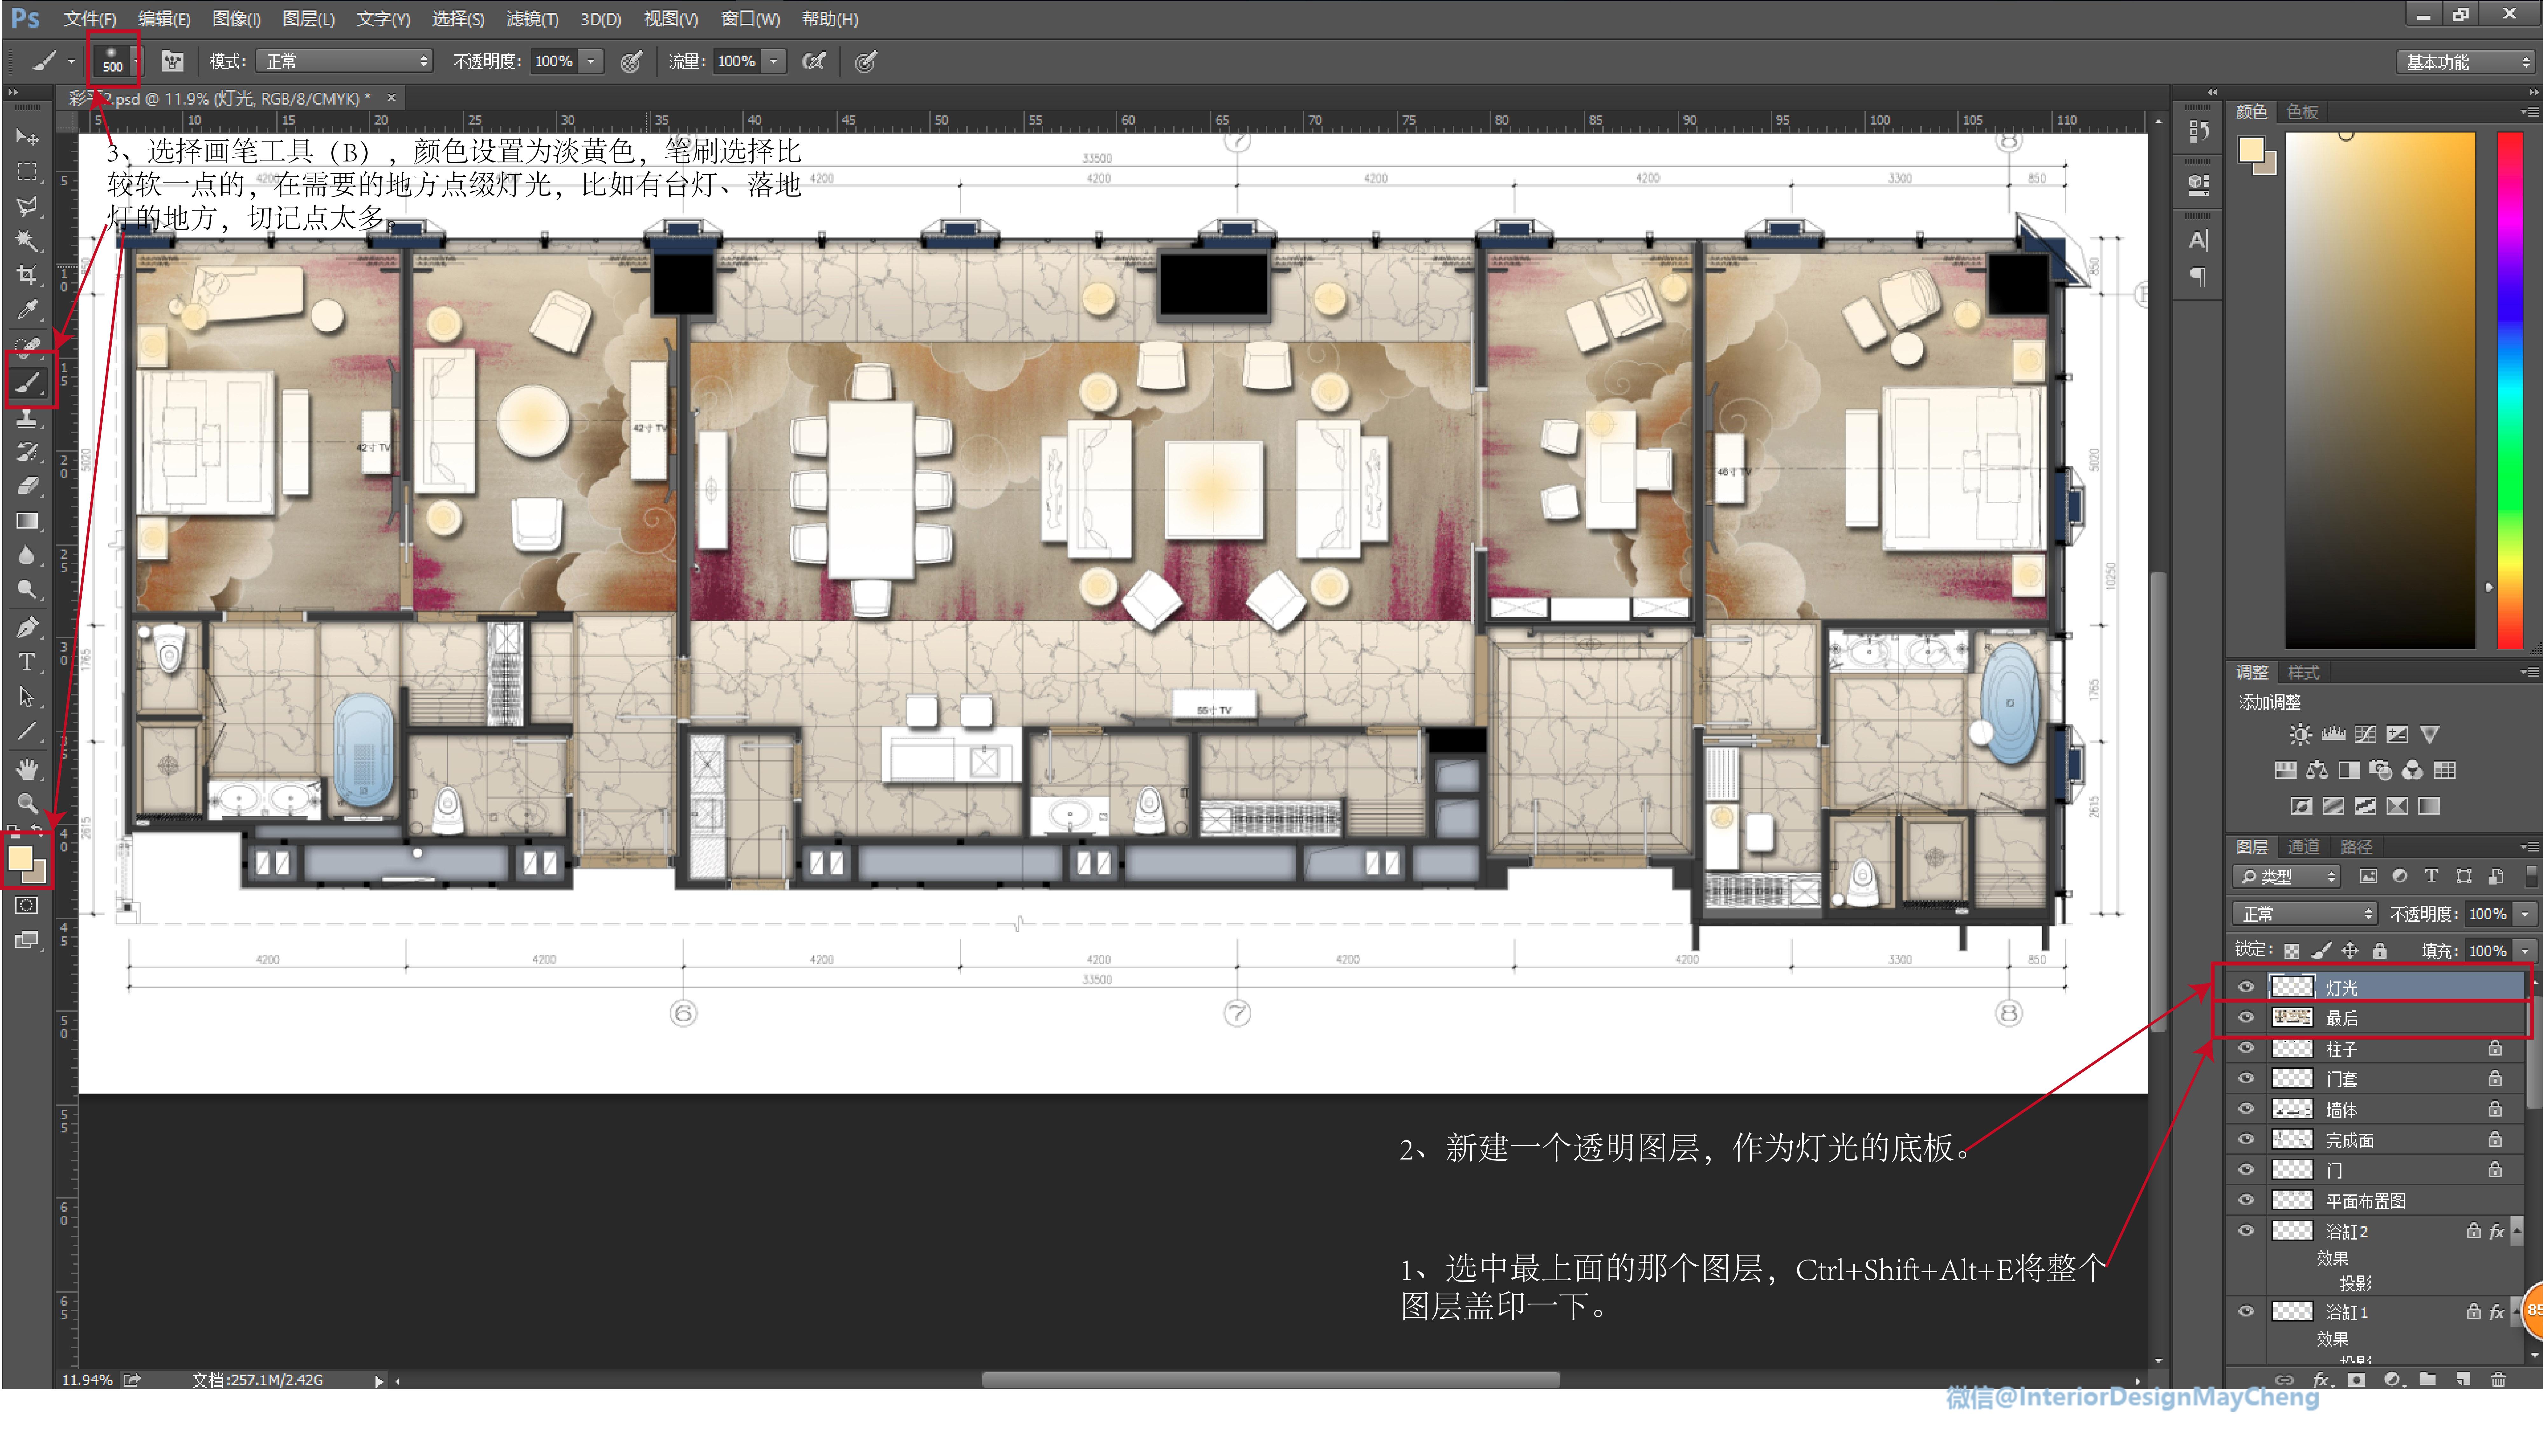Toggle visibility of the 柱子 layer
Screen dimensions: 2543x1456
(x=2246, y=1048)
